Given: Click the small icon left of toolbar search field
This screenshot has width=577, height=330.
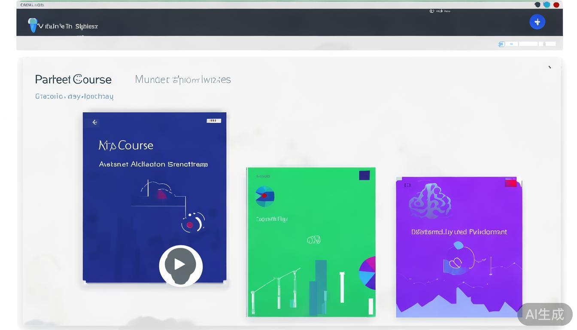Looking at the screenshot, I should click(501, 44).
